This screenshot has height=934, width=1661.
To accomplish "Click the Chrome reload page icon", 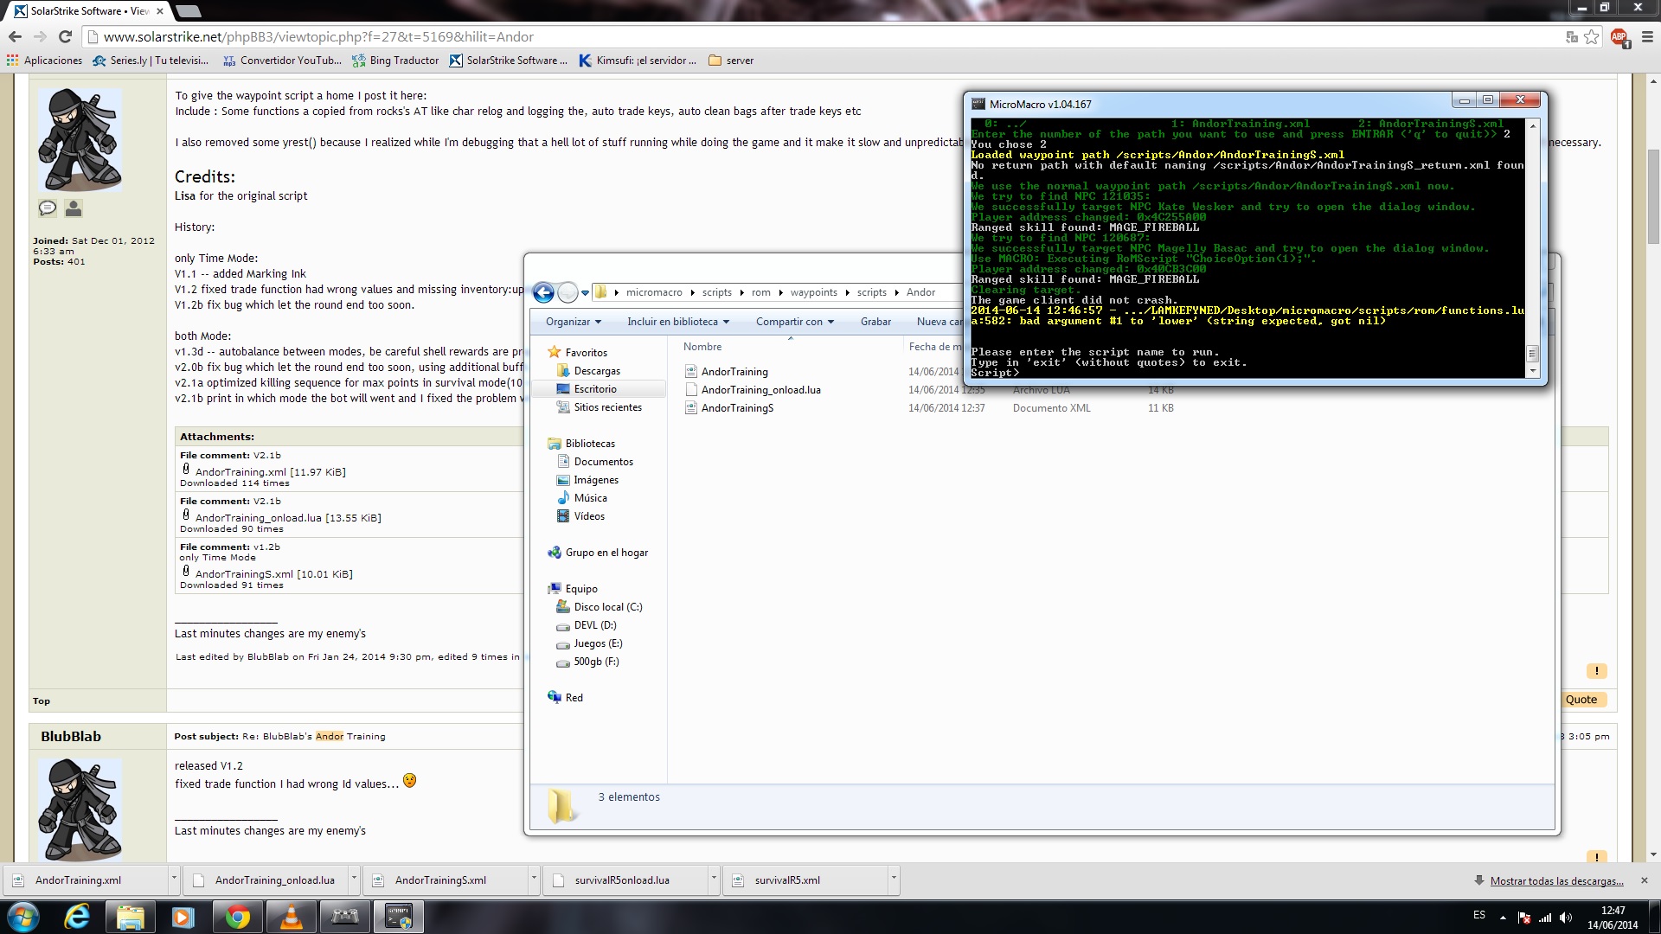I will 65,36.
